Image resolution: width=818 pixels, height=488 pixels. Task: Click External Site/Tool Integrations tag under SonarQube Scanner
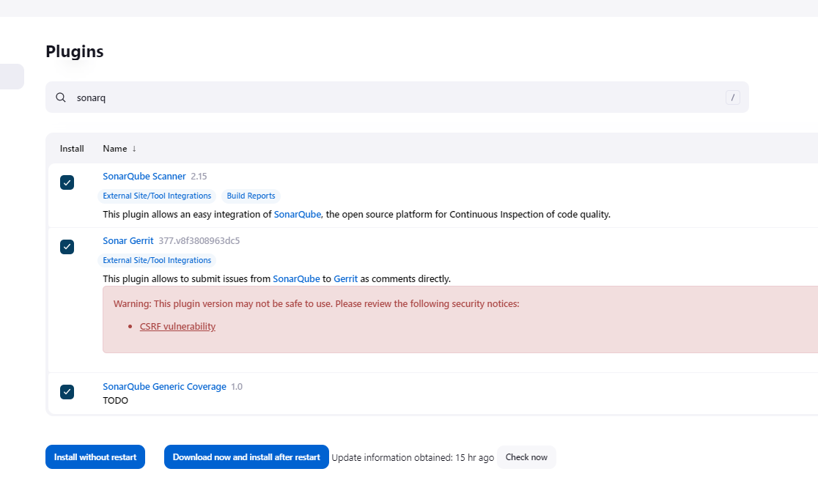157,196
